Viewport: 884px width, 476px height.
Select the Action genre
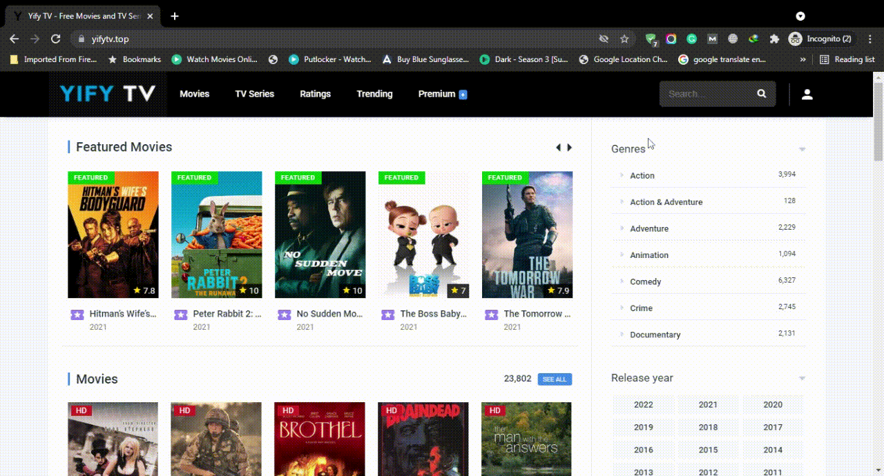(x=642, y=176)
